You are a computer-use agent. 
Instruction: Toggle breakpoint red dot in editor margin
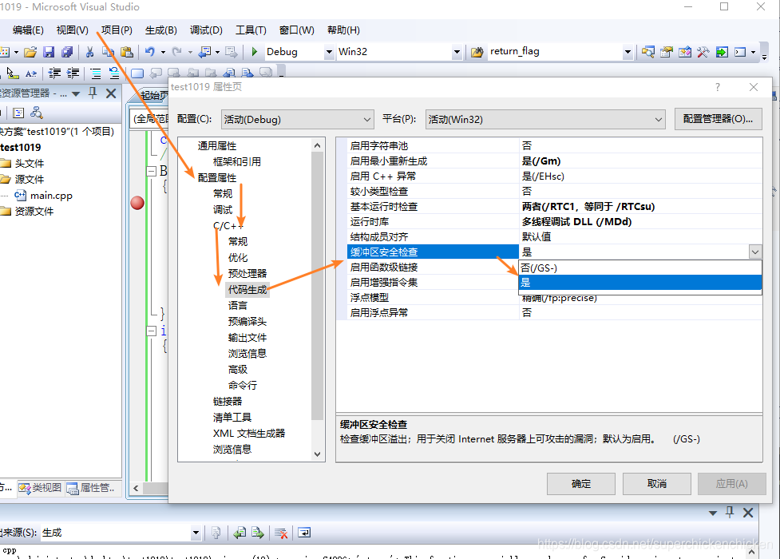point(137,203)
